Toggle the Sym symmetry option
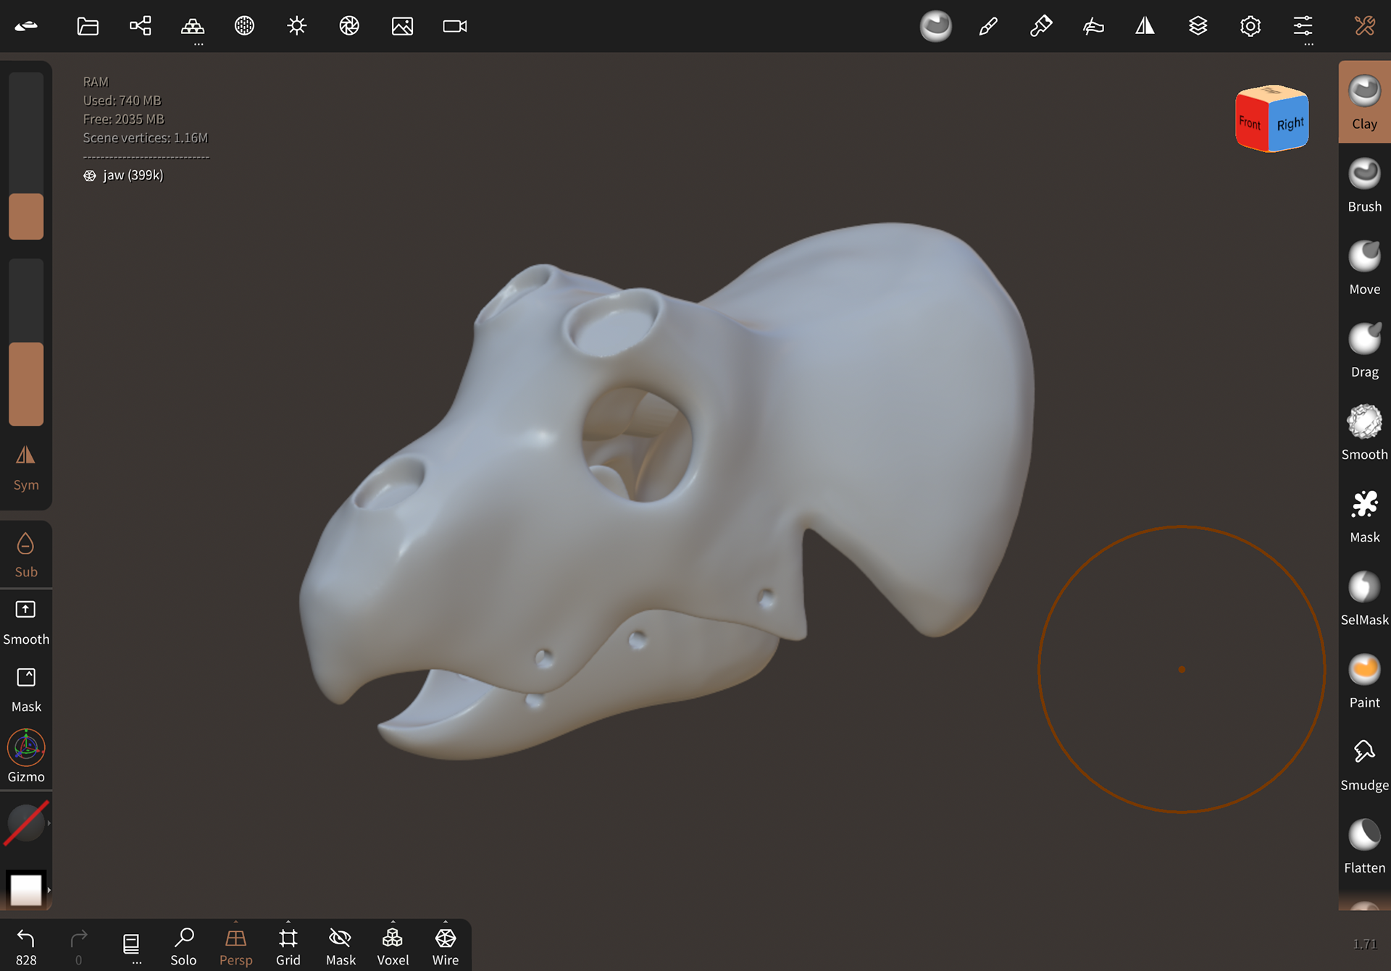The image size is (1391, 971). [x=25, y=466]
